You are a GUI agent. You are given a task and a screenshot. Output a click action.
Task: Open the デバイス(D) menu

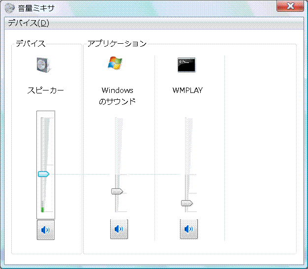click(29, 23)
